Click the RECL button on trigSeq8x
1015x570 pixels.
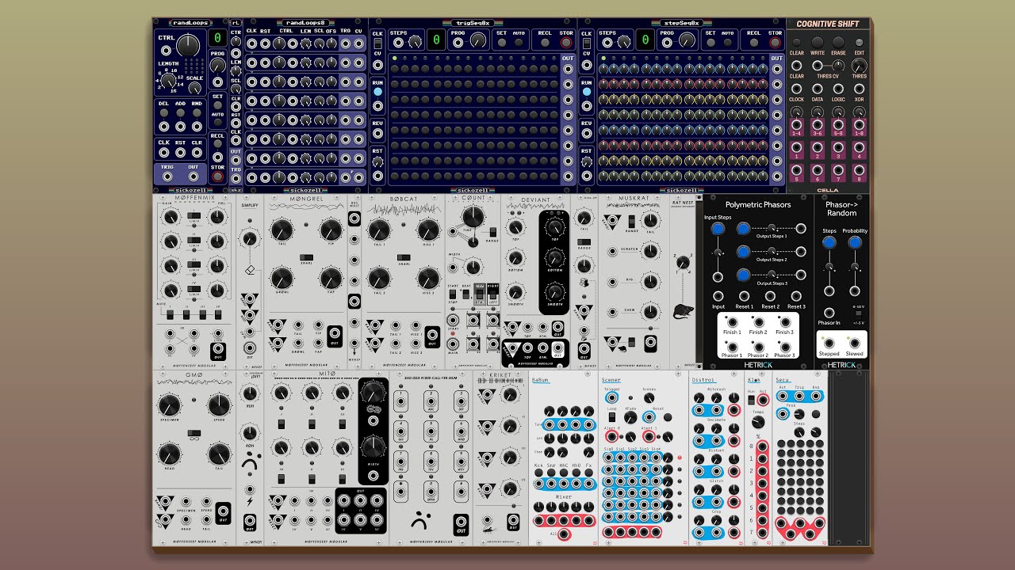544,43
